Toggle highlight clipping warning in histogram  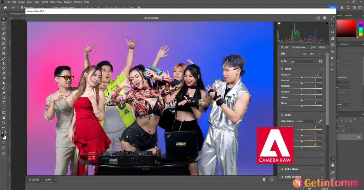coord(327,23)
